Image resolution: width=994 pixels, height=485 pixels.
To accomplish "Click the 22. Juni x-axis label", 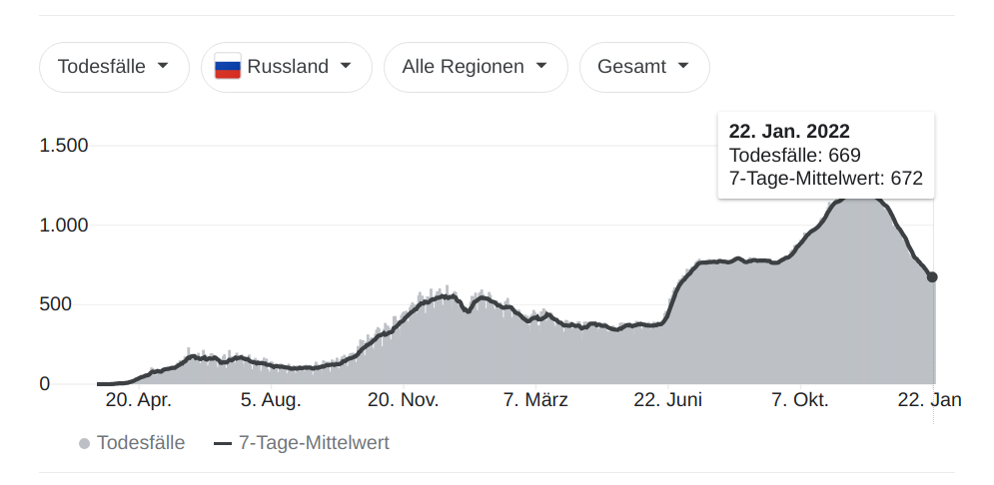I will click(668, 400).
